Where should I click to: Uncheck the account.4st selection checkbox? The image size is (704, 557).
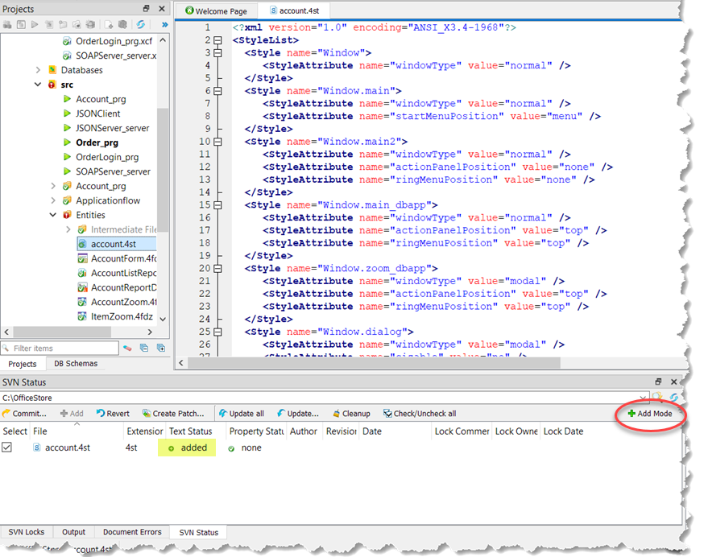[7, 448]
